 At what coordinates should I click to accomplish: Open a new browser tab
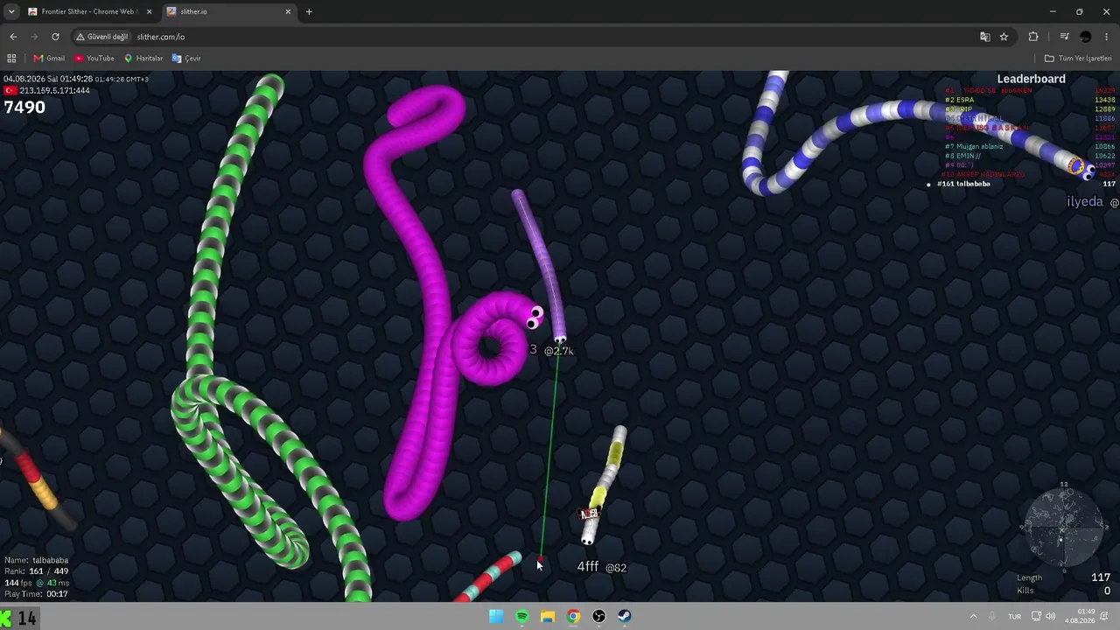pyautogui.click(x=309, y=11)
